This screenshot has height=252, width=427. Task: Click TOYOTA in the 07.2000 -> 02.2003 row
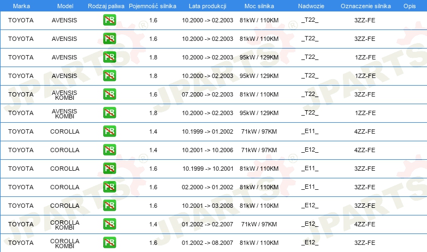(x=21, y=94)
